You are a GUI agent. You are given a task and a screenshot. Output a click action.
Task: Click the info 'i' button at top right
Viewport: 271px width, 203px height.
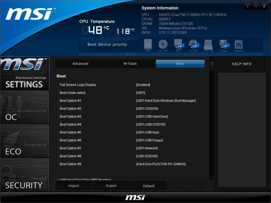coord(248,6)
